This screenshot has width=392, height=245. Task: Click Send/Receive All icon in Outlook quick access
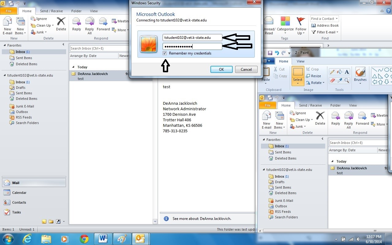[x=11, y=3]
